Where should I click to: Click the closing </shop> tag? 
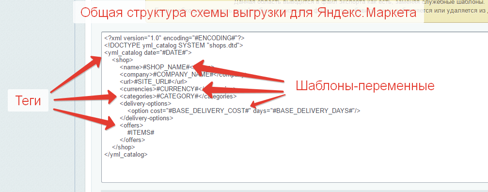tap(123, 147)
